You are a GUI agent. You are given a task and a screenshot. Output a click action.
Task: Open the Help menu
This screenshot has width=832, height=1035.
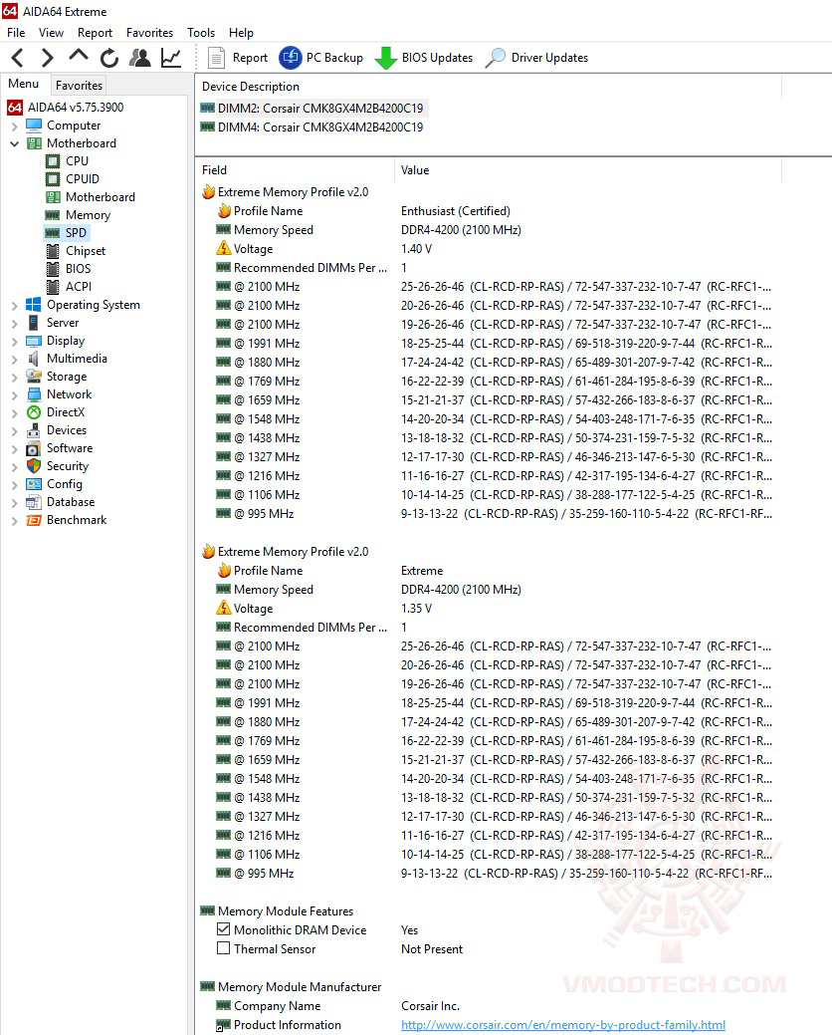click(241, 32)
